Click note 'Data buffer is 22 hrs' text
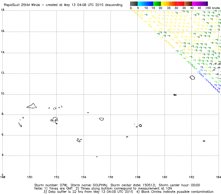The image size is (221, 194). tap(66, 192)
